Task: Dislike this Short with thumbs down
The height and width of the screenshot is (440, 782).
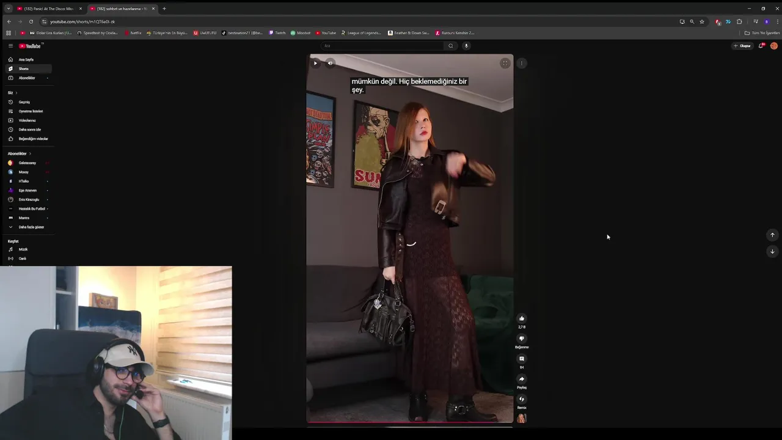Action: click(x=522, y=339)
